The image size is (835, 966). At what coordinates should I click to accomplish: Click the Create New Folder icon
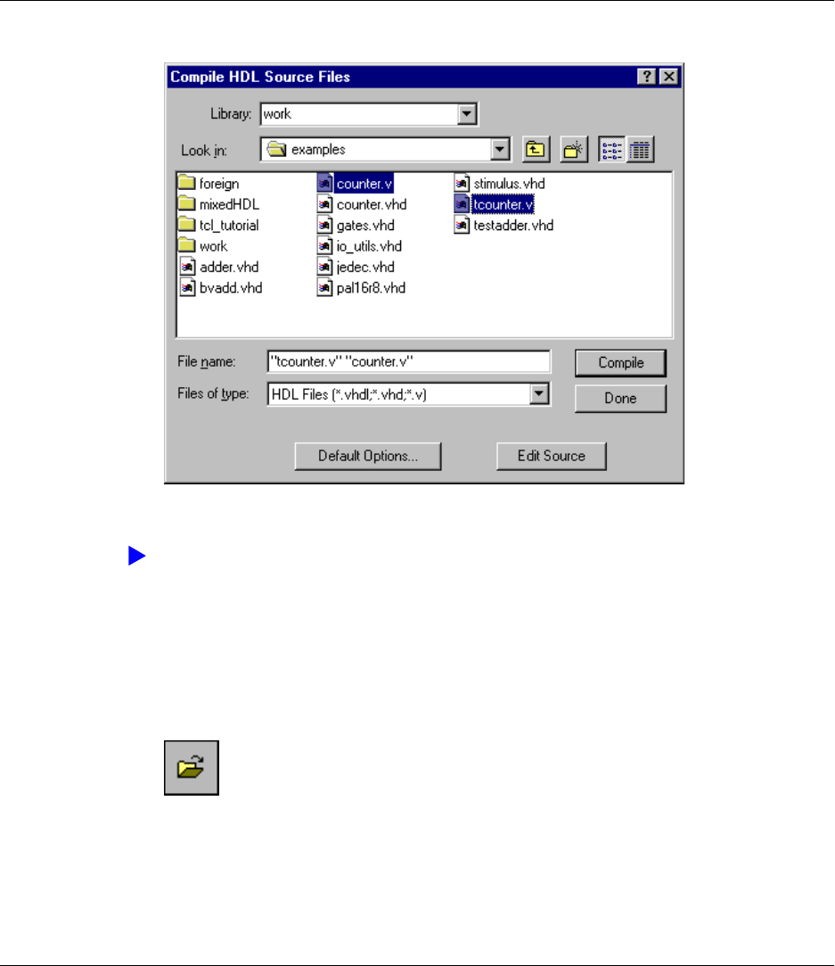pos(574,150)
